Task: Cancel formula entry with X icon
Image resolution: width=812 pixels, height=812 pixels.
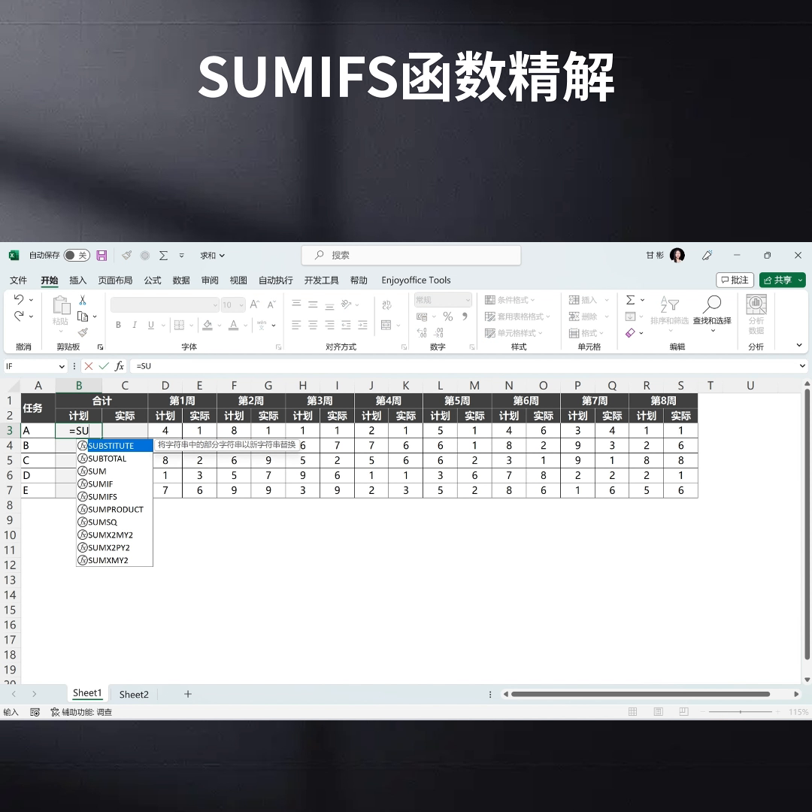Action: 89,366
